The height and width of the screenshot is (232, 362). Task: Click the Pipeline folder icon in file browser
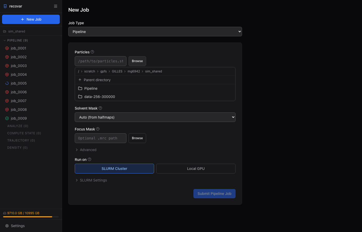tap(80, 88)
